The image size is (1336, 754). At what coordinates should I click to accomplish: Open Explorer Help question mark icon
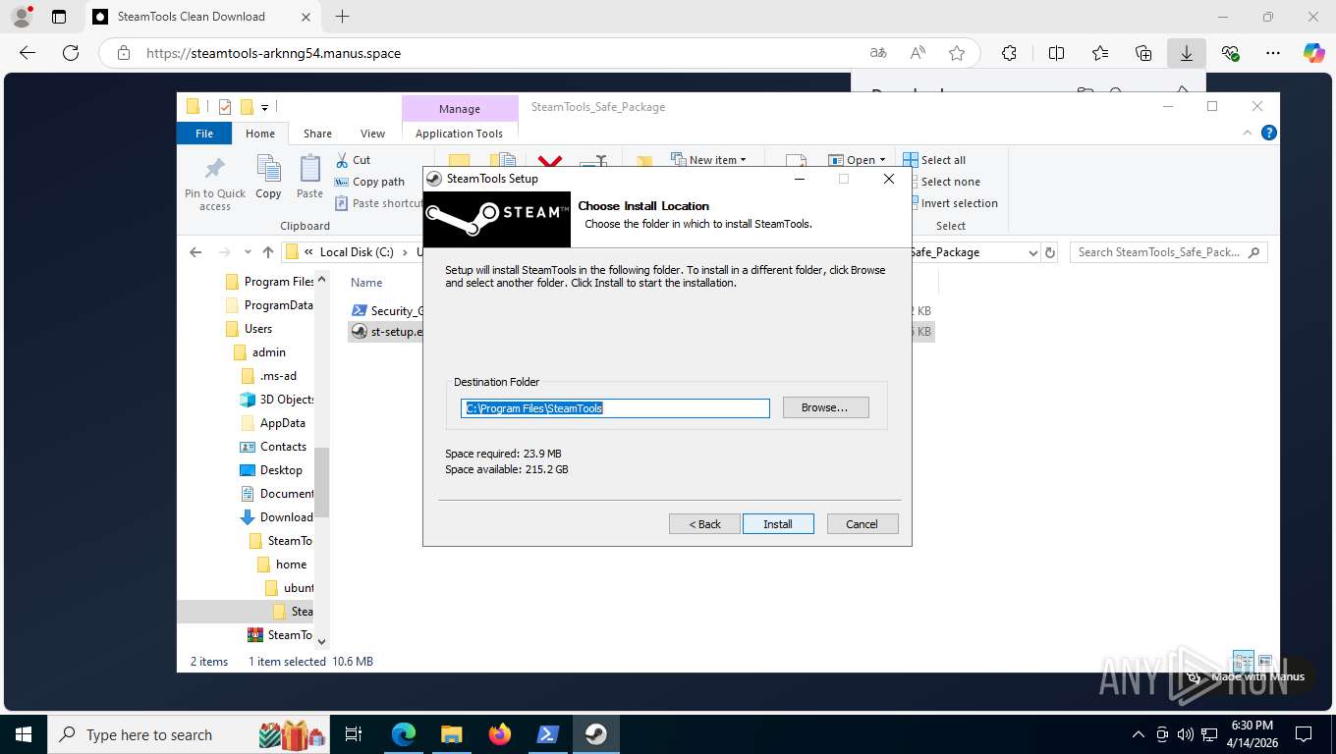tap(1268, 133)
